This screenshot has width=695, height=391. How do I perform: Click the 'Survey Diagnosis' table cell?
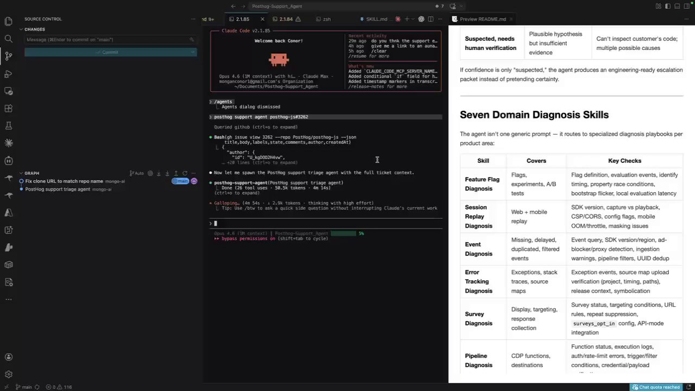(483, 319)
